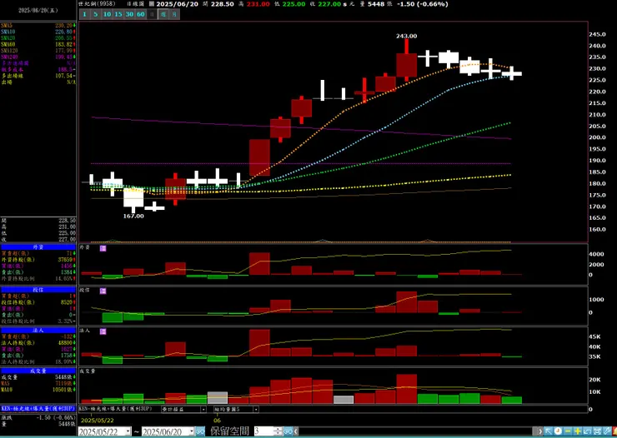617x438 pixels.
Task: Click the MA10 10501 volume row
Action: click(x=38, y=390)
